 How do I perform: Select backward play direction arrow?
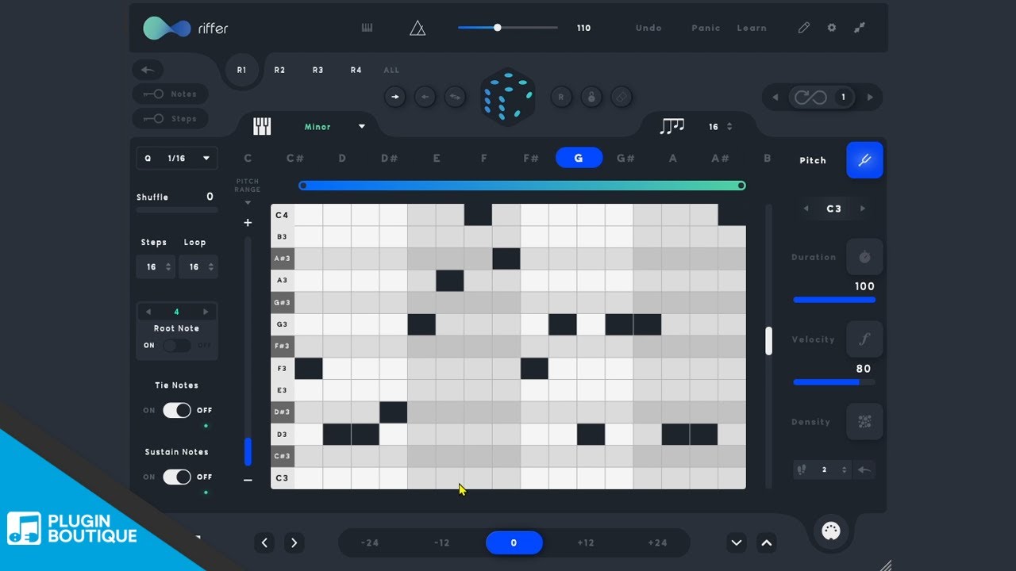coord(425,97)
